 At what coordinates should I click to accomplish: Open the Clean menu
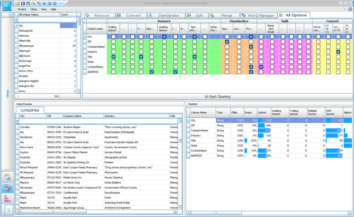pyautogui.click(x=34, y=9)
